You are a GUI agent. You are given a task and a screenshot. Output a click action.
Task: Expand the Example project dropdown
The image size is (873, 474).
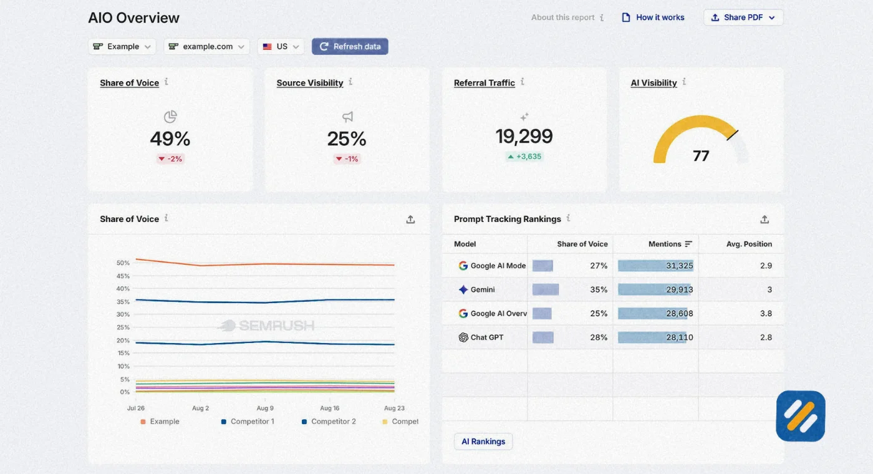[x=122, y=46]
